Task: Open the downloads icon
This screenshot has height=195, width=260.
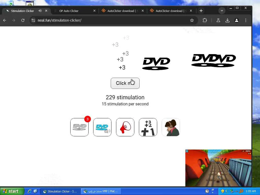Action: click(x=227, y=20)
